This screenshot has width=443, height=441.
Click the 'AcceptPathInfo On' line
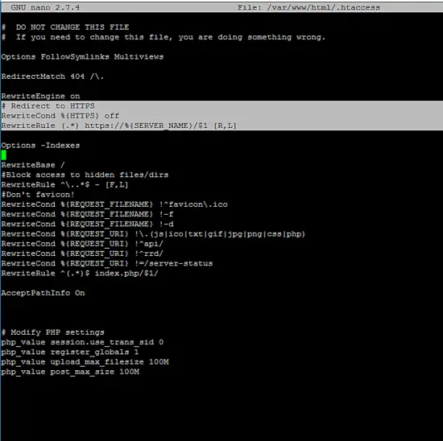[x=43, y=293]
